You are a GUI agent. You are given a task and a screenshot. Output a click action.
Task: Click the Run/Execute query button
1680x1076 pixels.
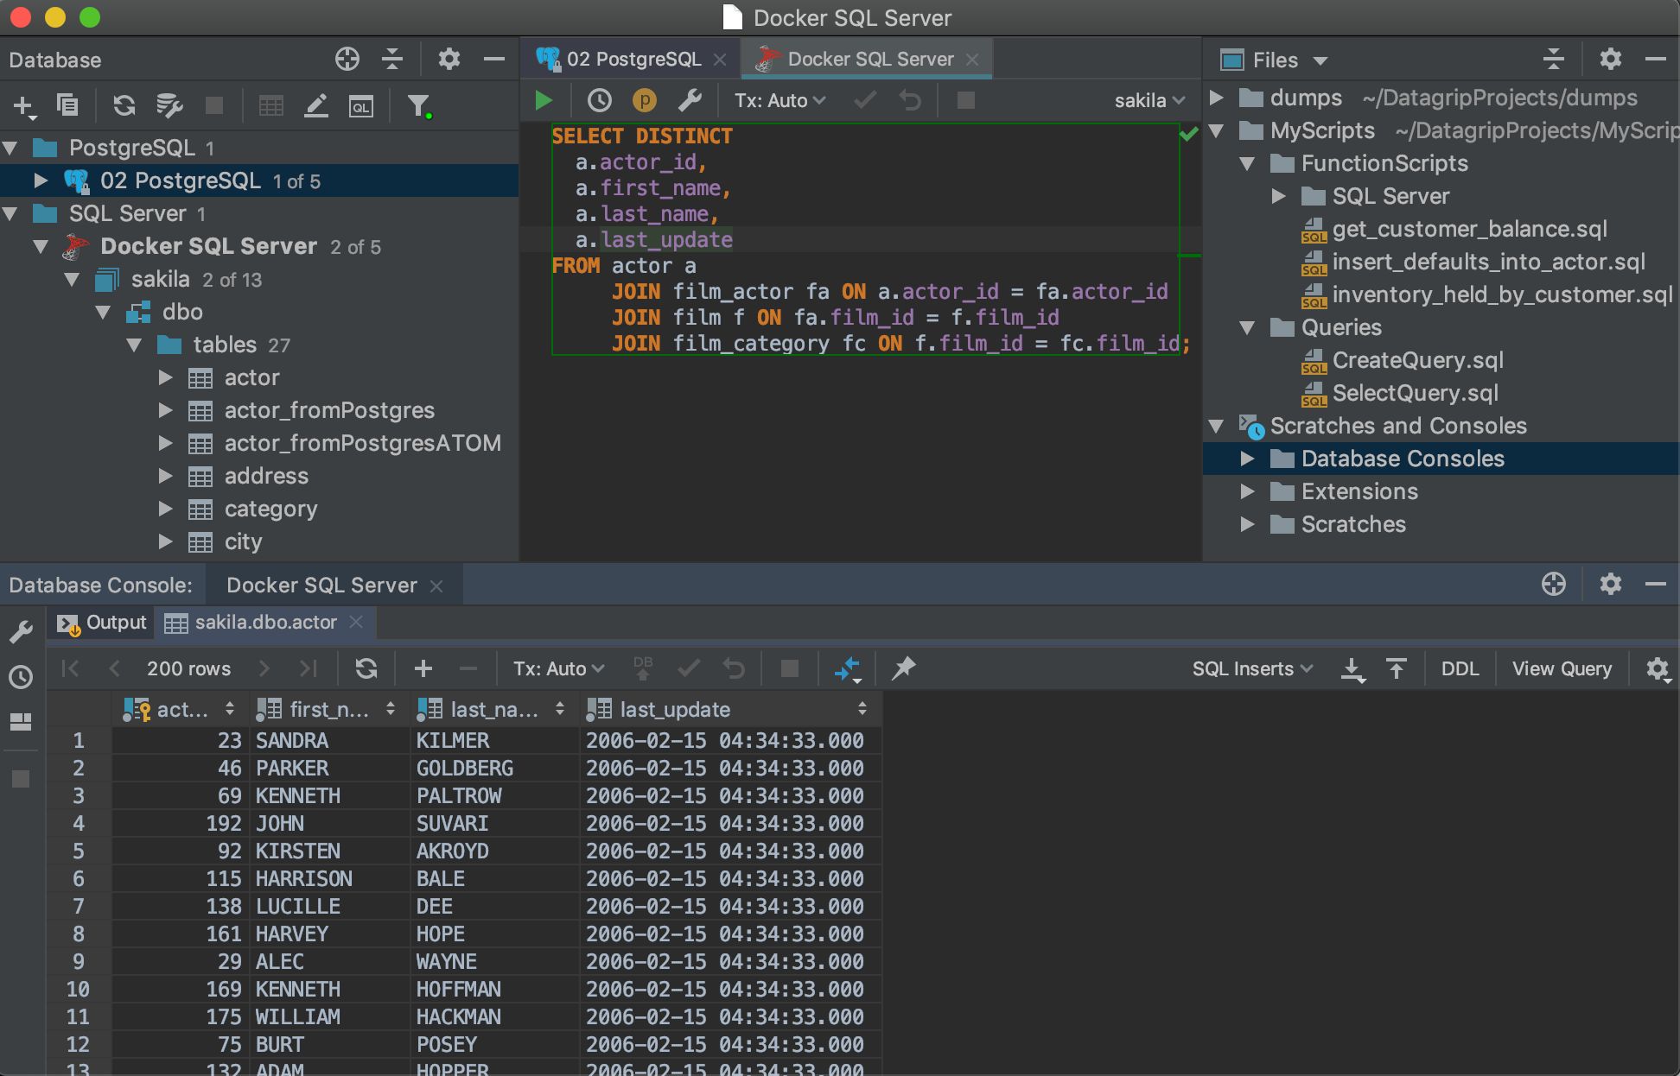545,99
